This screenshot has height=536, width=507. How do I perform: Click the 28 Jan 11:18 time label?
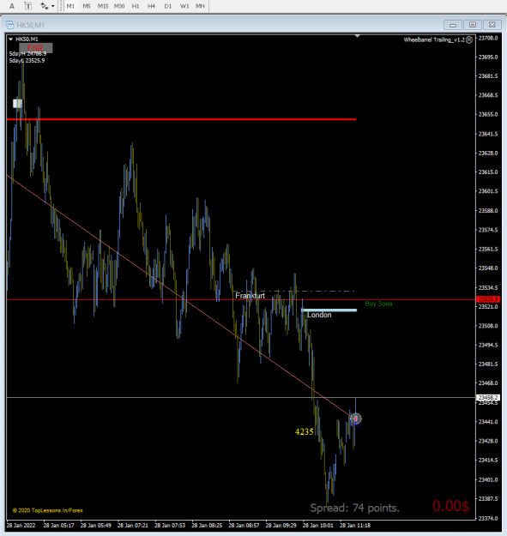[x=355, y=526]
